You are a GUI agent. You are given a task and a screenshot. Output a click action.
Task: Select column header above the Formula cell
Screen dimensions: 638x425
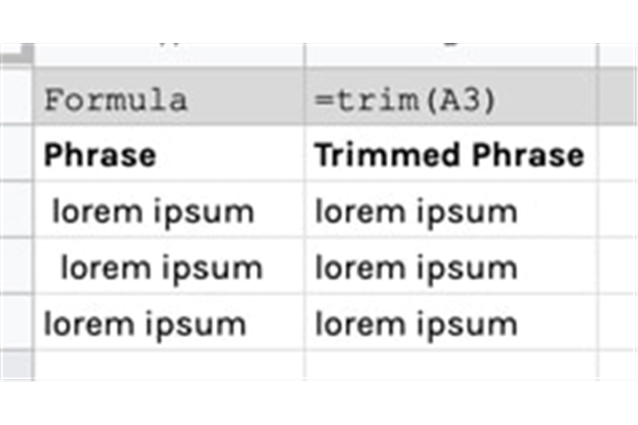[x=167, y=55]
